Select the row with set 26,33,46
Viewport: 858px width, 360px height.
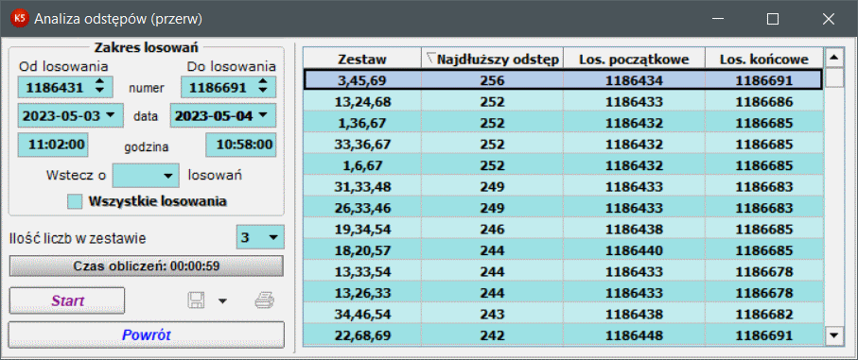pyautogui.click(x=563, y=208)
